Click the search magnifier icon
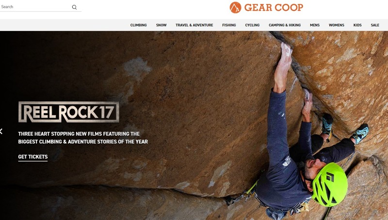This screenshot has width=388, height=220. [74, 7]
